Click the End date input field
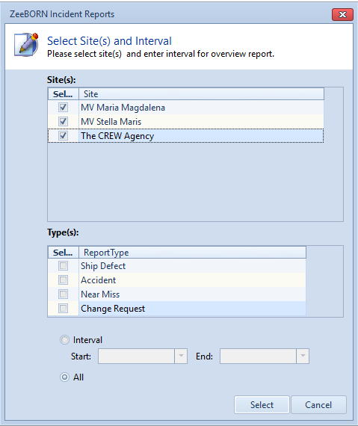Screen dimensions: 358x426 [258, 356]
